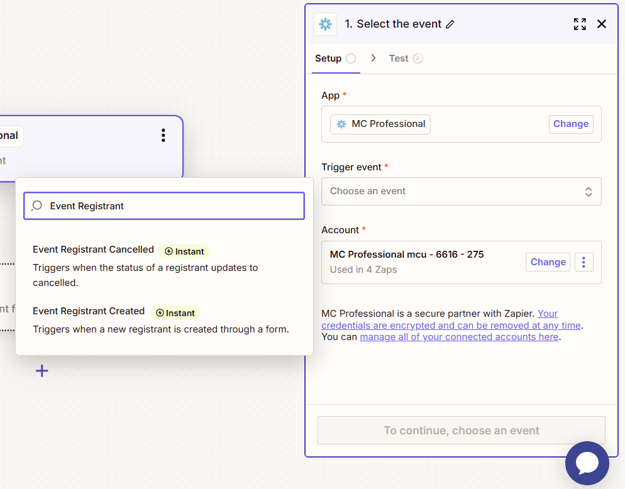Expand the panel with the fullscreen icon
This screenshot has width=625, height=489.
[x=580, y=24]
